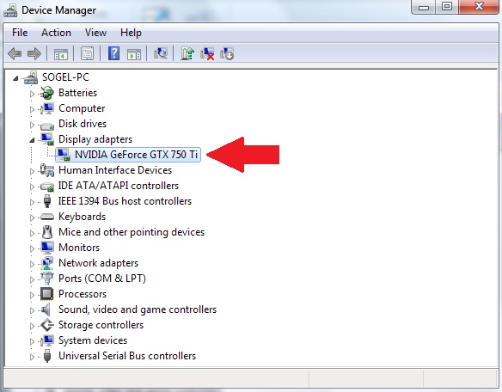
Task: Expand the Disk drives node
Action: tap(32, 125)
